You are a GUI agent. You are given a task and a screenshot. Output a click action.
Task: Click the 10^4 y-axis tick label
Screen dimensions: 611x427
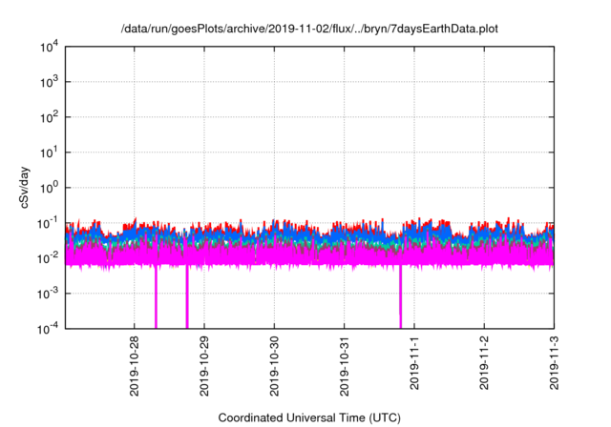[x=50, y=47]
